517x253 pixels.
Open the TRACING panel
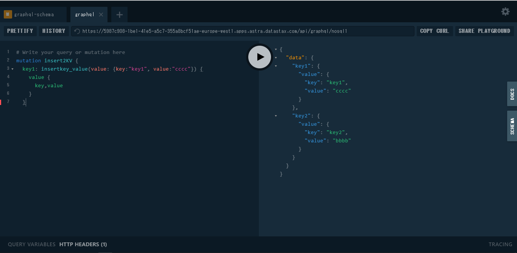[500, 244]
